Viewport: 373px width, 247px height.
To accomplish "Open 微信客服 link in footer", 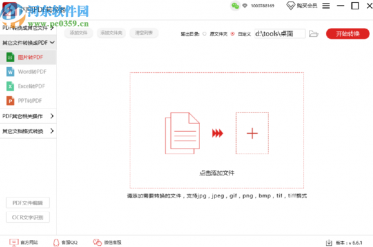I will [x=113, y=243].
